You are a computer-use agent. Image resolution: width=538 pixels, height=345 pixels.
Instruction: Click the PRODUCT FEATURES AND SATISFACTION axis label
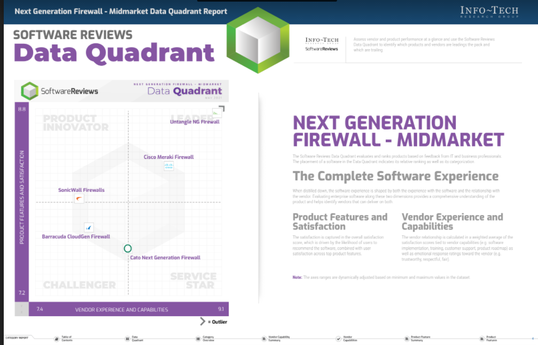click(x=21, y=197)
